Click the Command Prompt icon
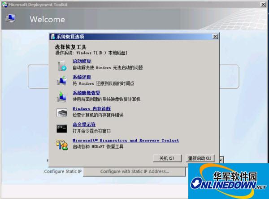Viewport: 269px width, 199px height. tap(62, 129)
